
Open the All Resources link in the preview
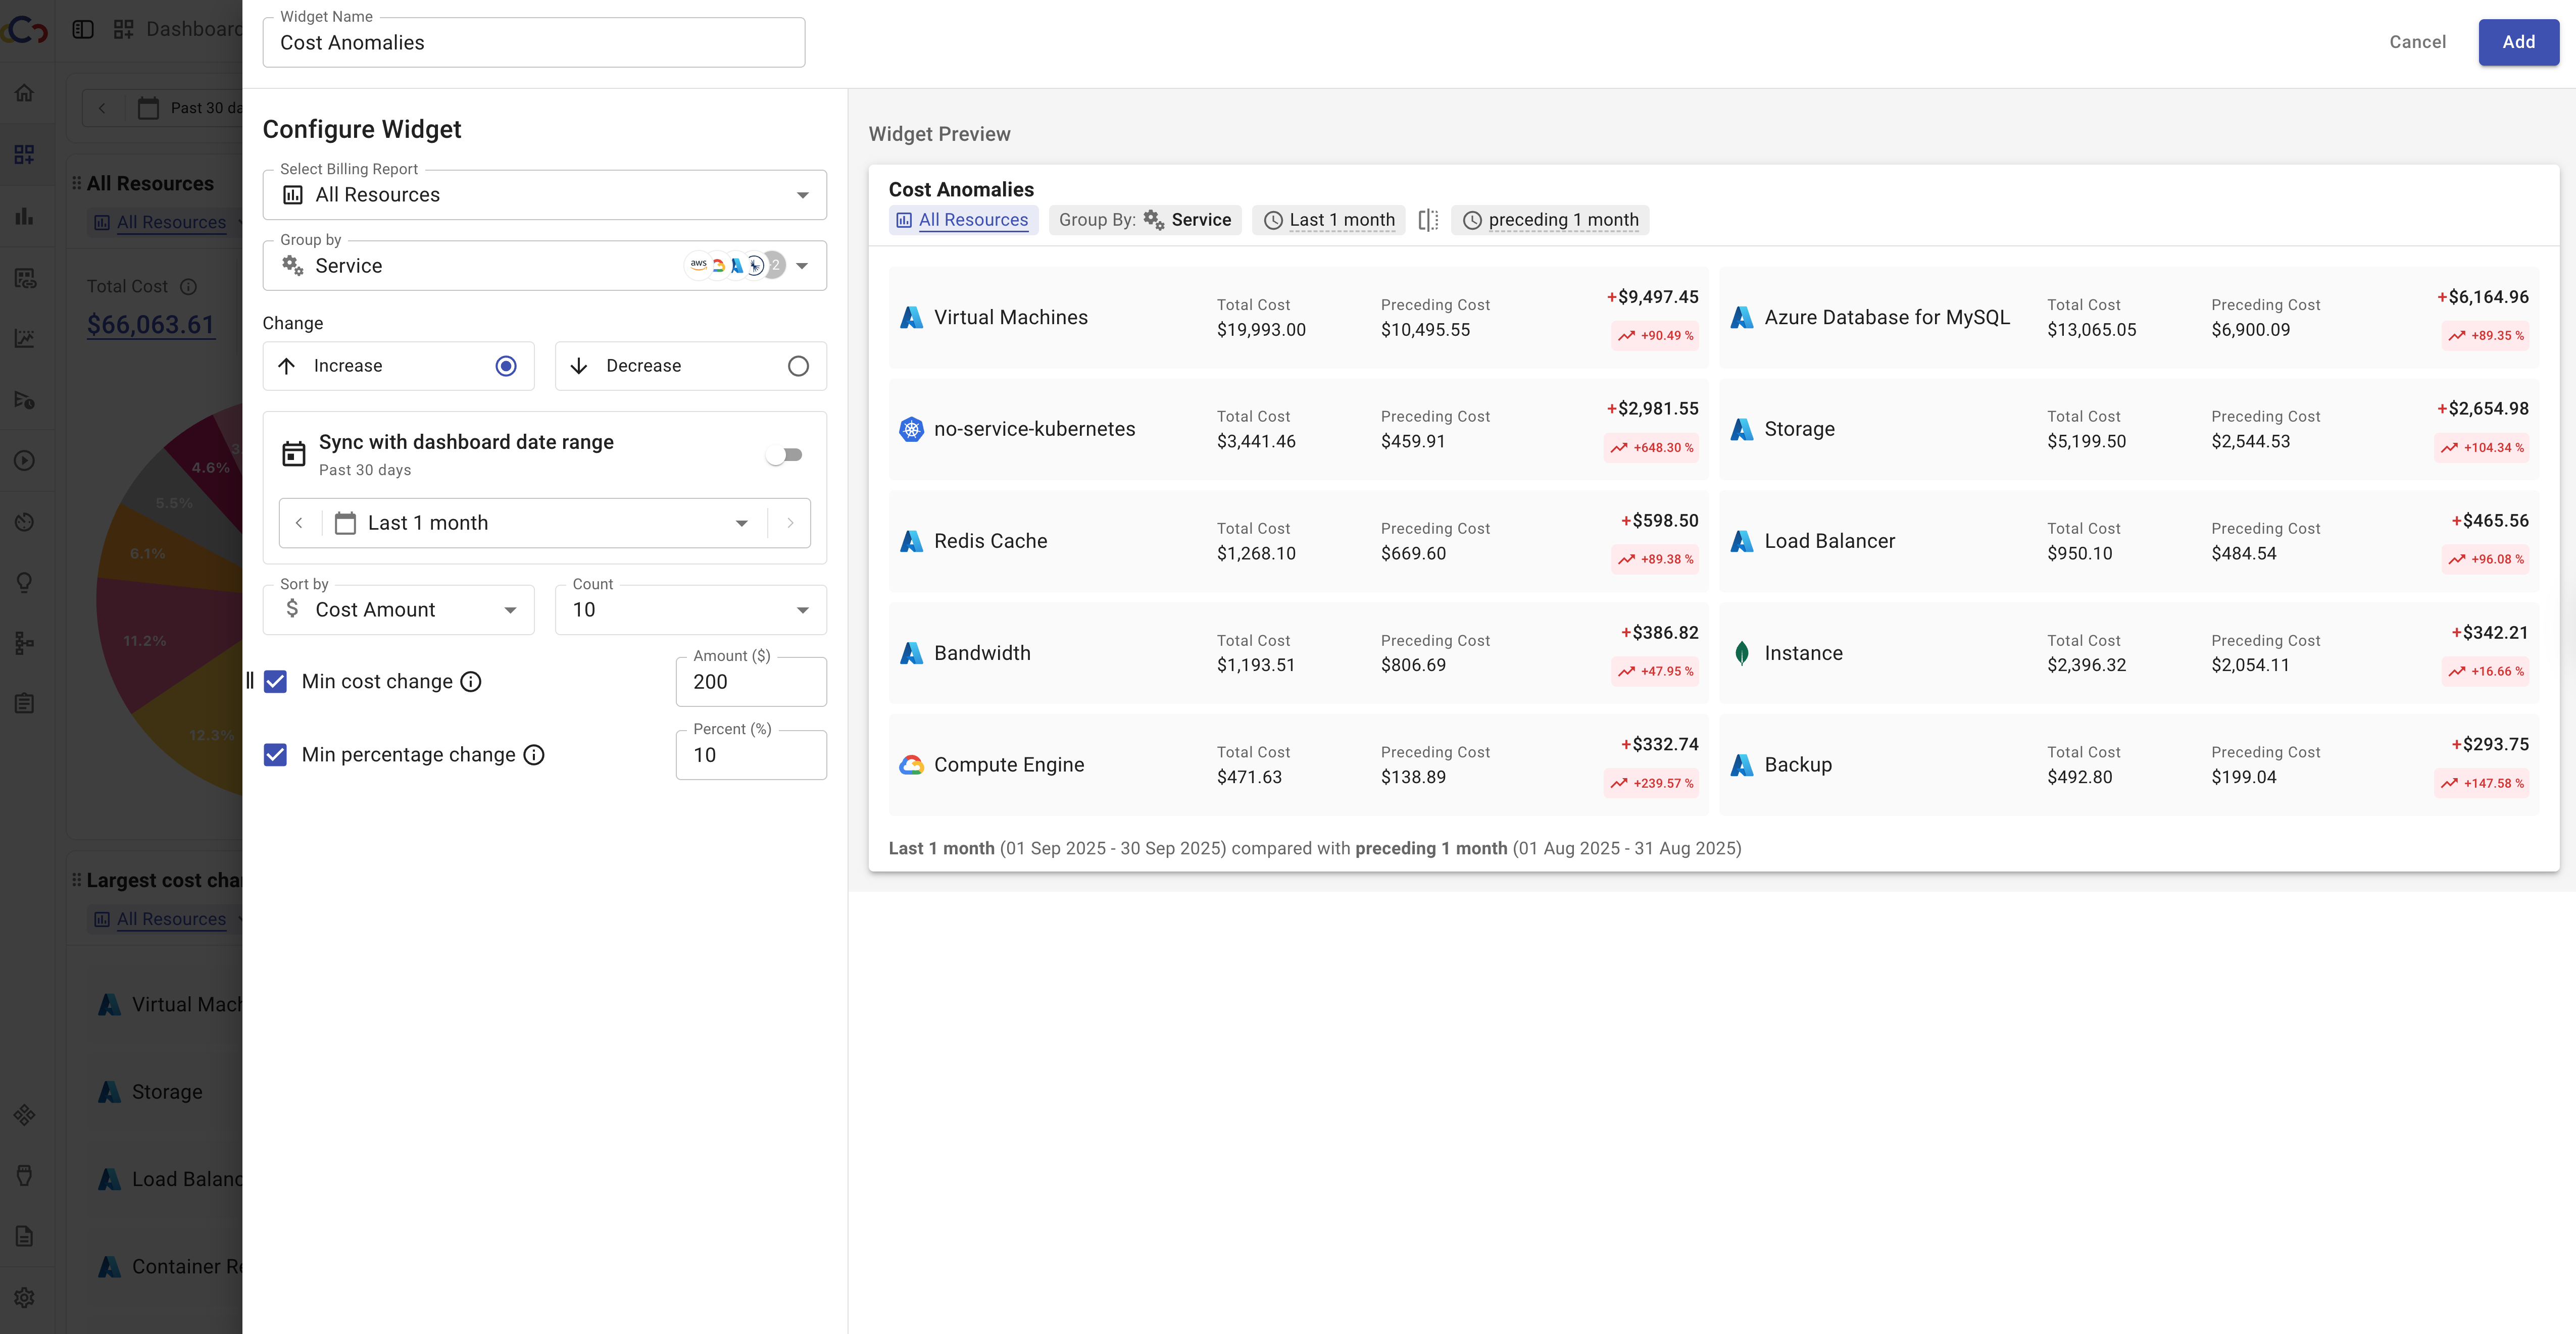point(972,220)
